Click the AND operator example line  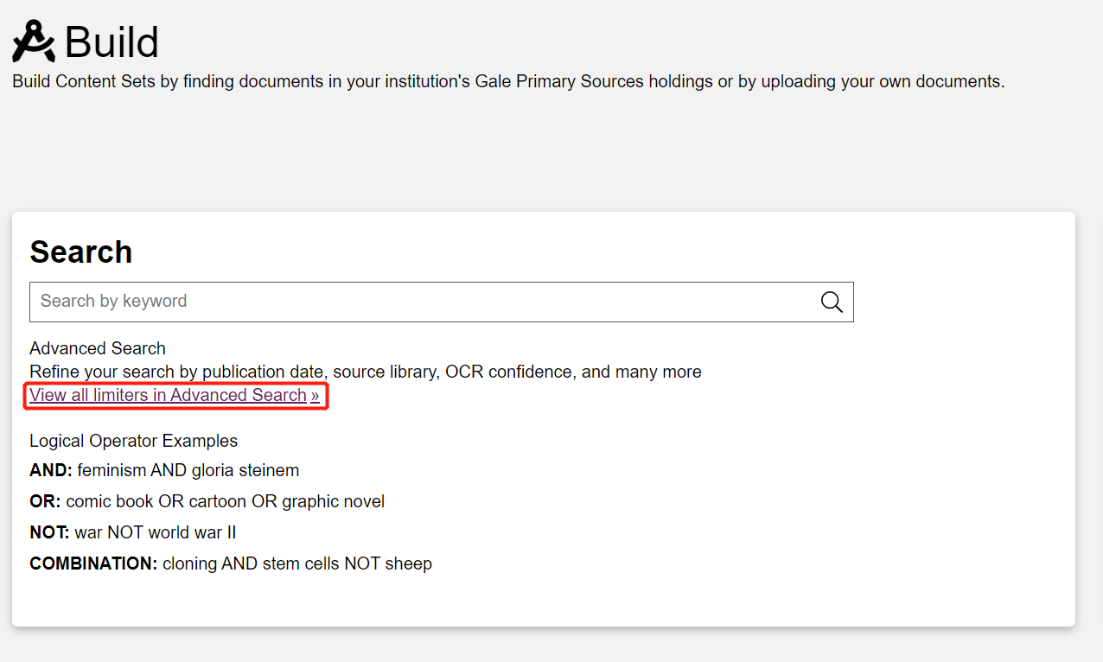(x=164, y=469)
